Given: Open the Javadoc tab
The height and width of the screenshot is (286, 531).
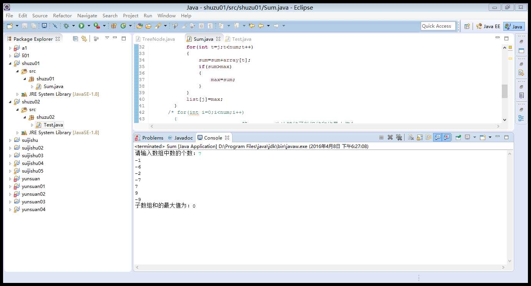Looking at the screenshot, I should pos(180,138).
